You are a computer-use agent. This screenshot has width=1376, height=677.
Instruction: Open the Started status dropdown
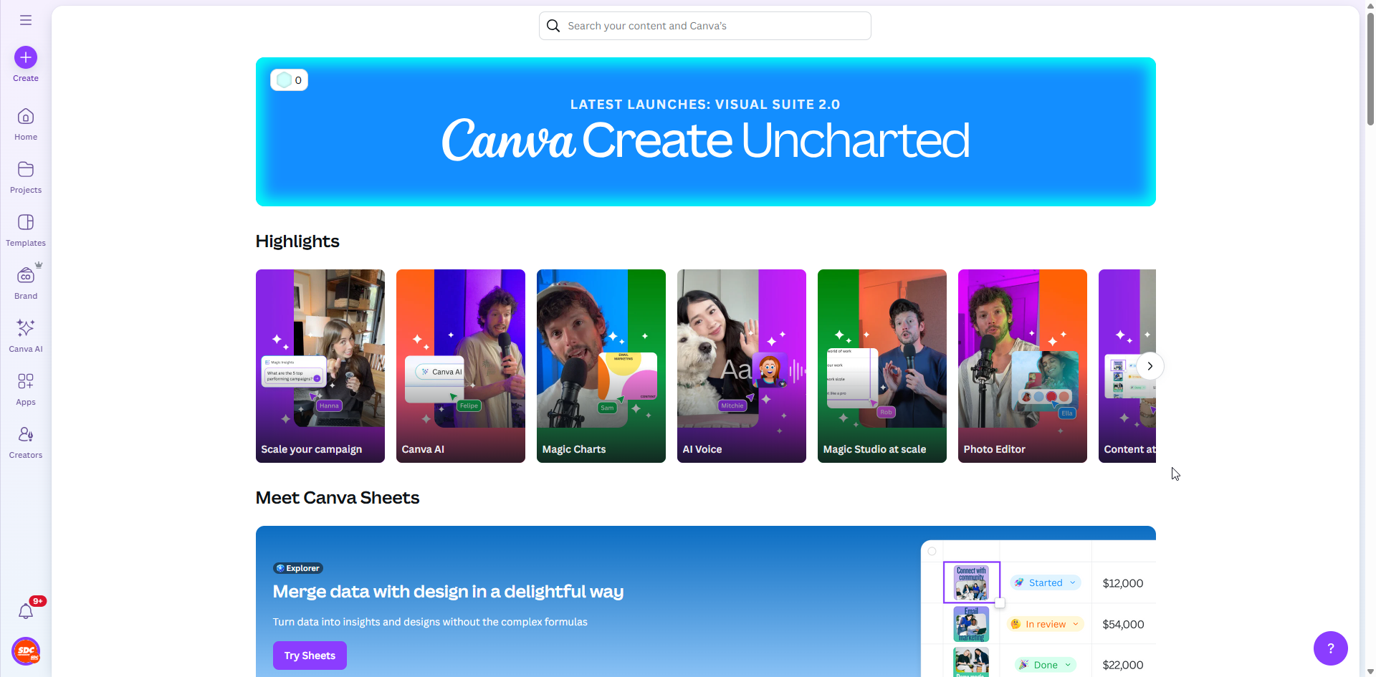[1046, 582]
